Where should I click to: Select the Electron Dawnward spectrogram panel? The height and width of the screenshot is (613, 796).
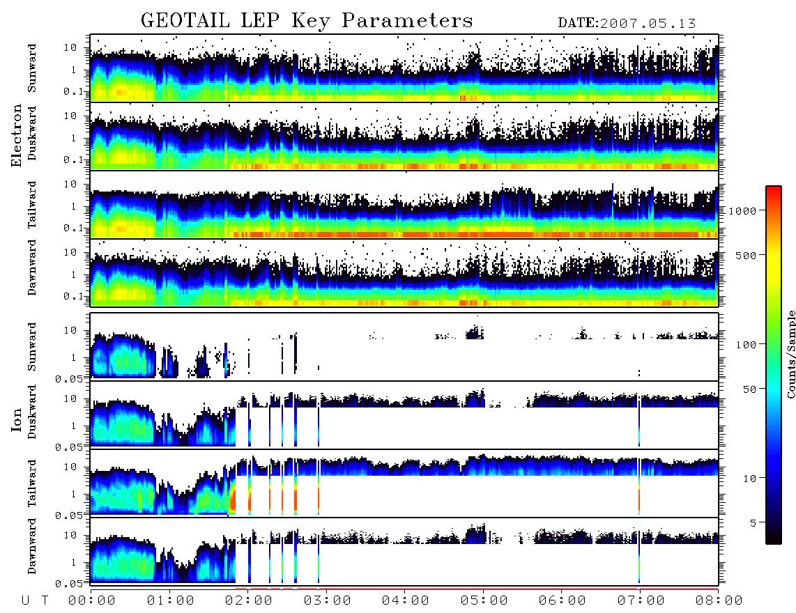404,273
